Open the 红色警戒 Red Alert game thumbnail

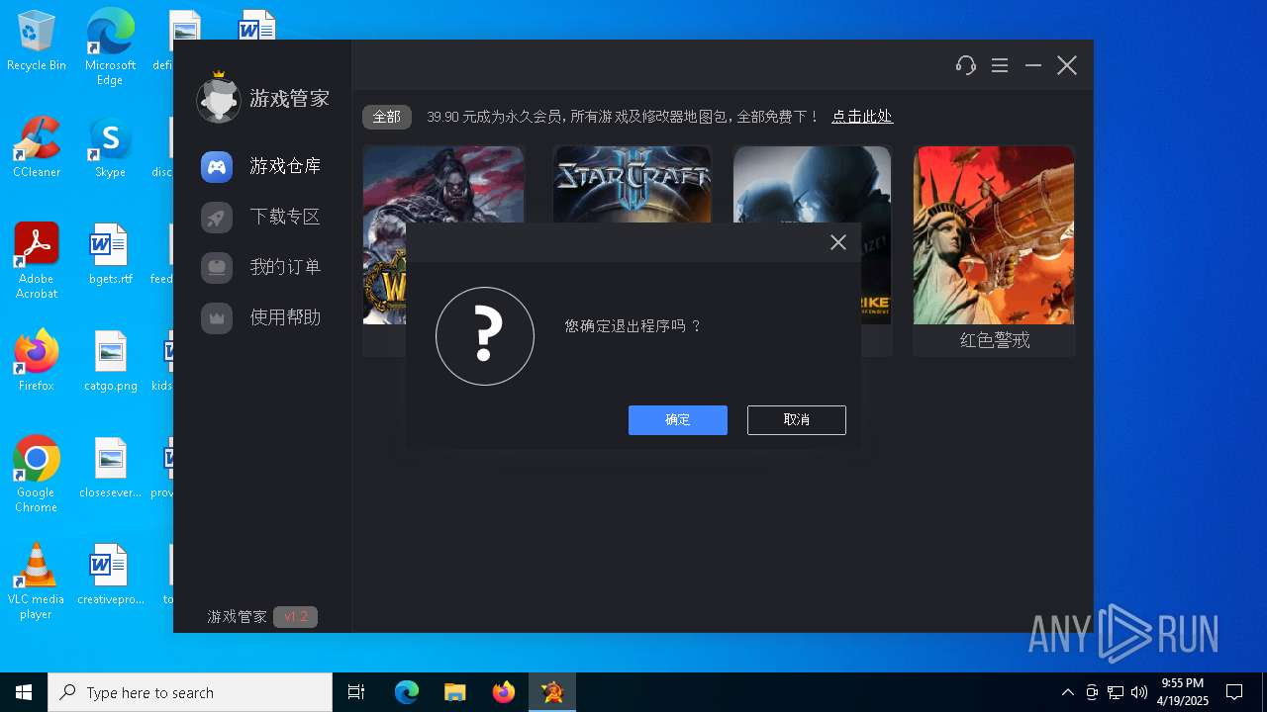click(x=994, y=235)
